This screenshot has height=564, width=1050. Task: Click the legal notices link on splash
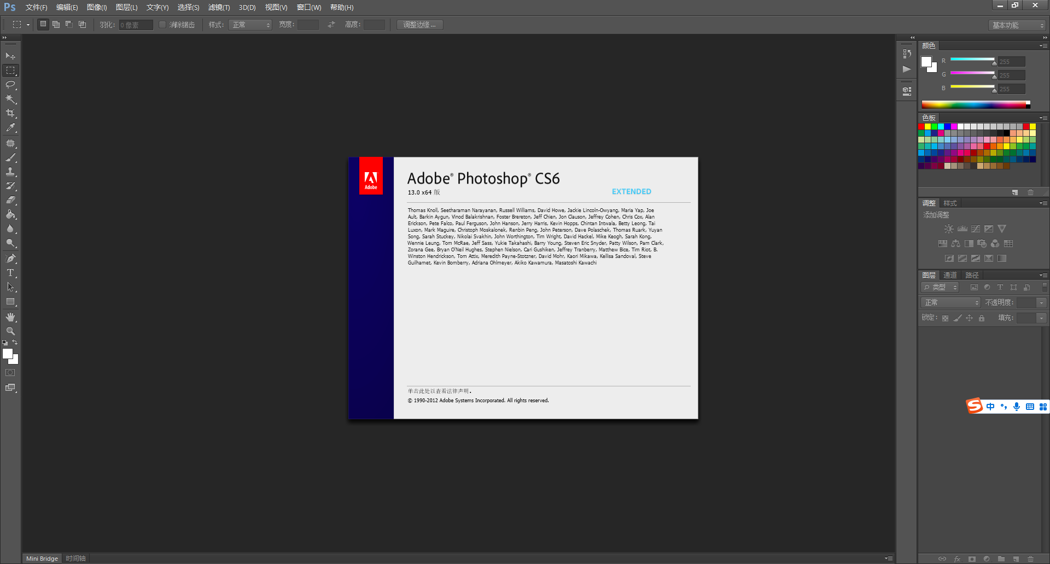pos(439,391)
